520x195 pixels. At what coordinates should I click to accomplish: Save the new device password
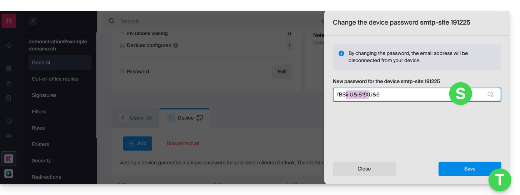(x=469, y=169)
